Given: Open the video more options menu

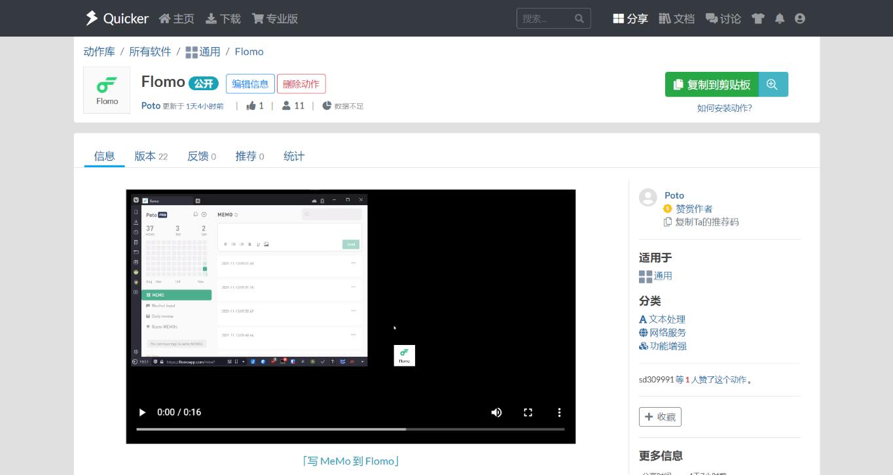Looking at the screenshot, I should click(559, 412).
